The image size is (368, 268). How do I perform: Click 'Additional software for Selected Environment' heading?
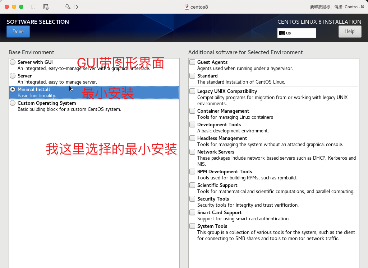coord(245,52)
